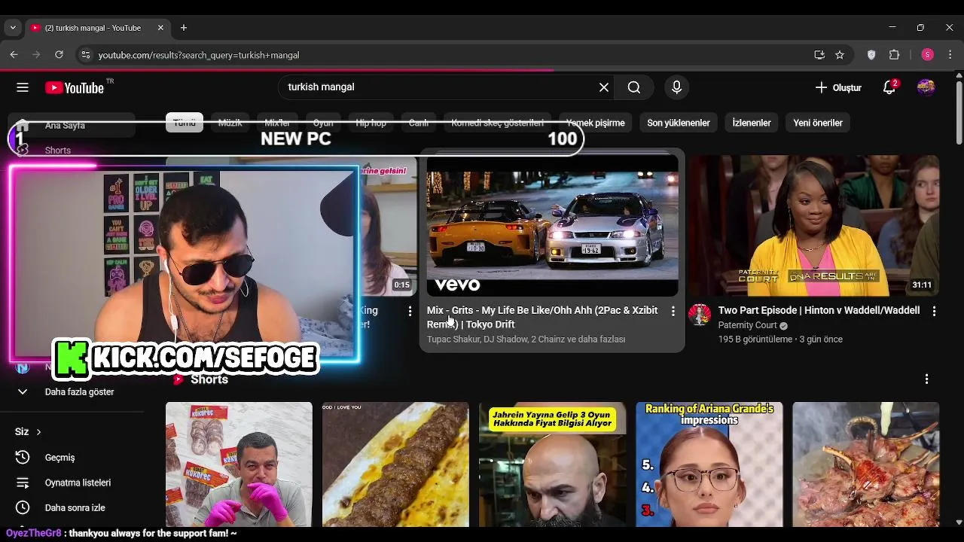Go back using browser back arrow
The height and width of the screenshot is (542, 964).
[x=14, y=55]
